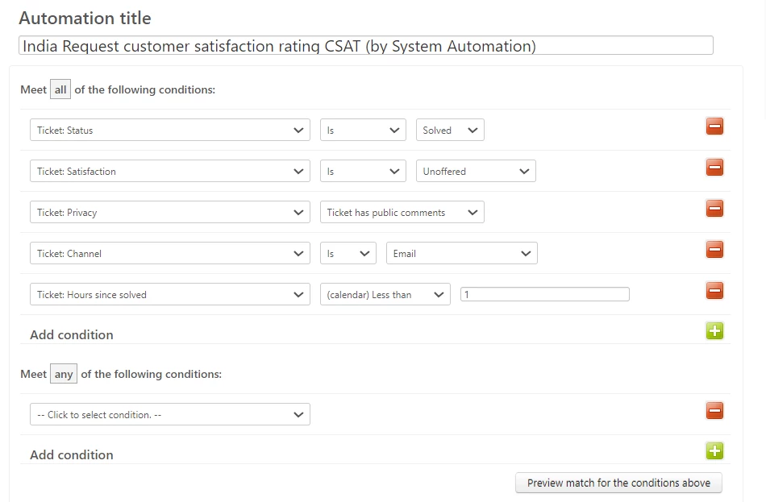Remove the Ticket: Status condition row

click(714, 127)
